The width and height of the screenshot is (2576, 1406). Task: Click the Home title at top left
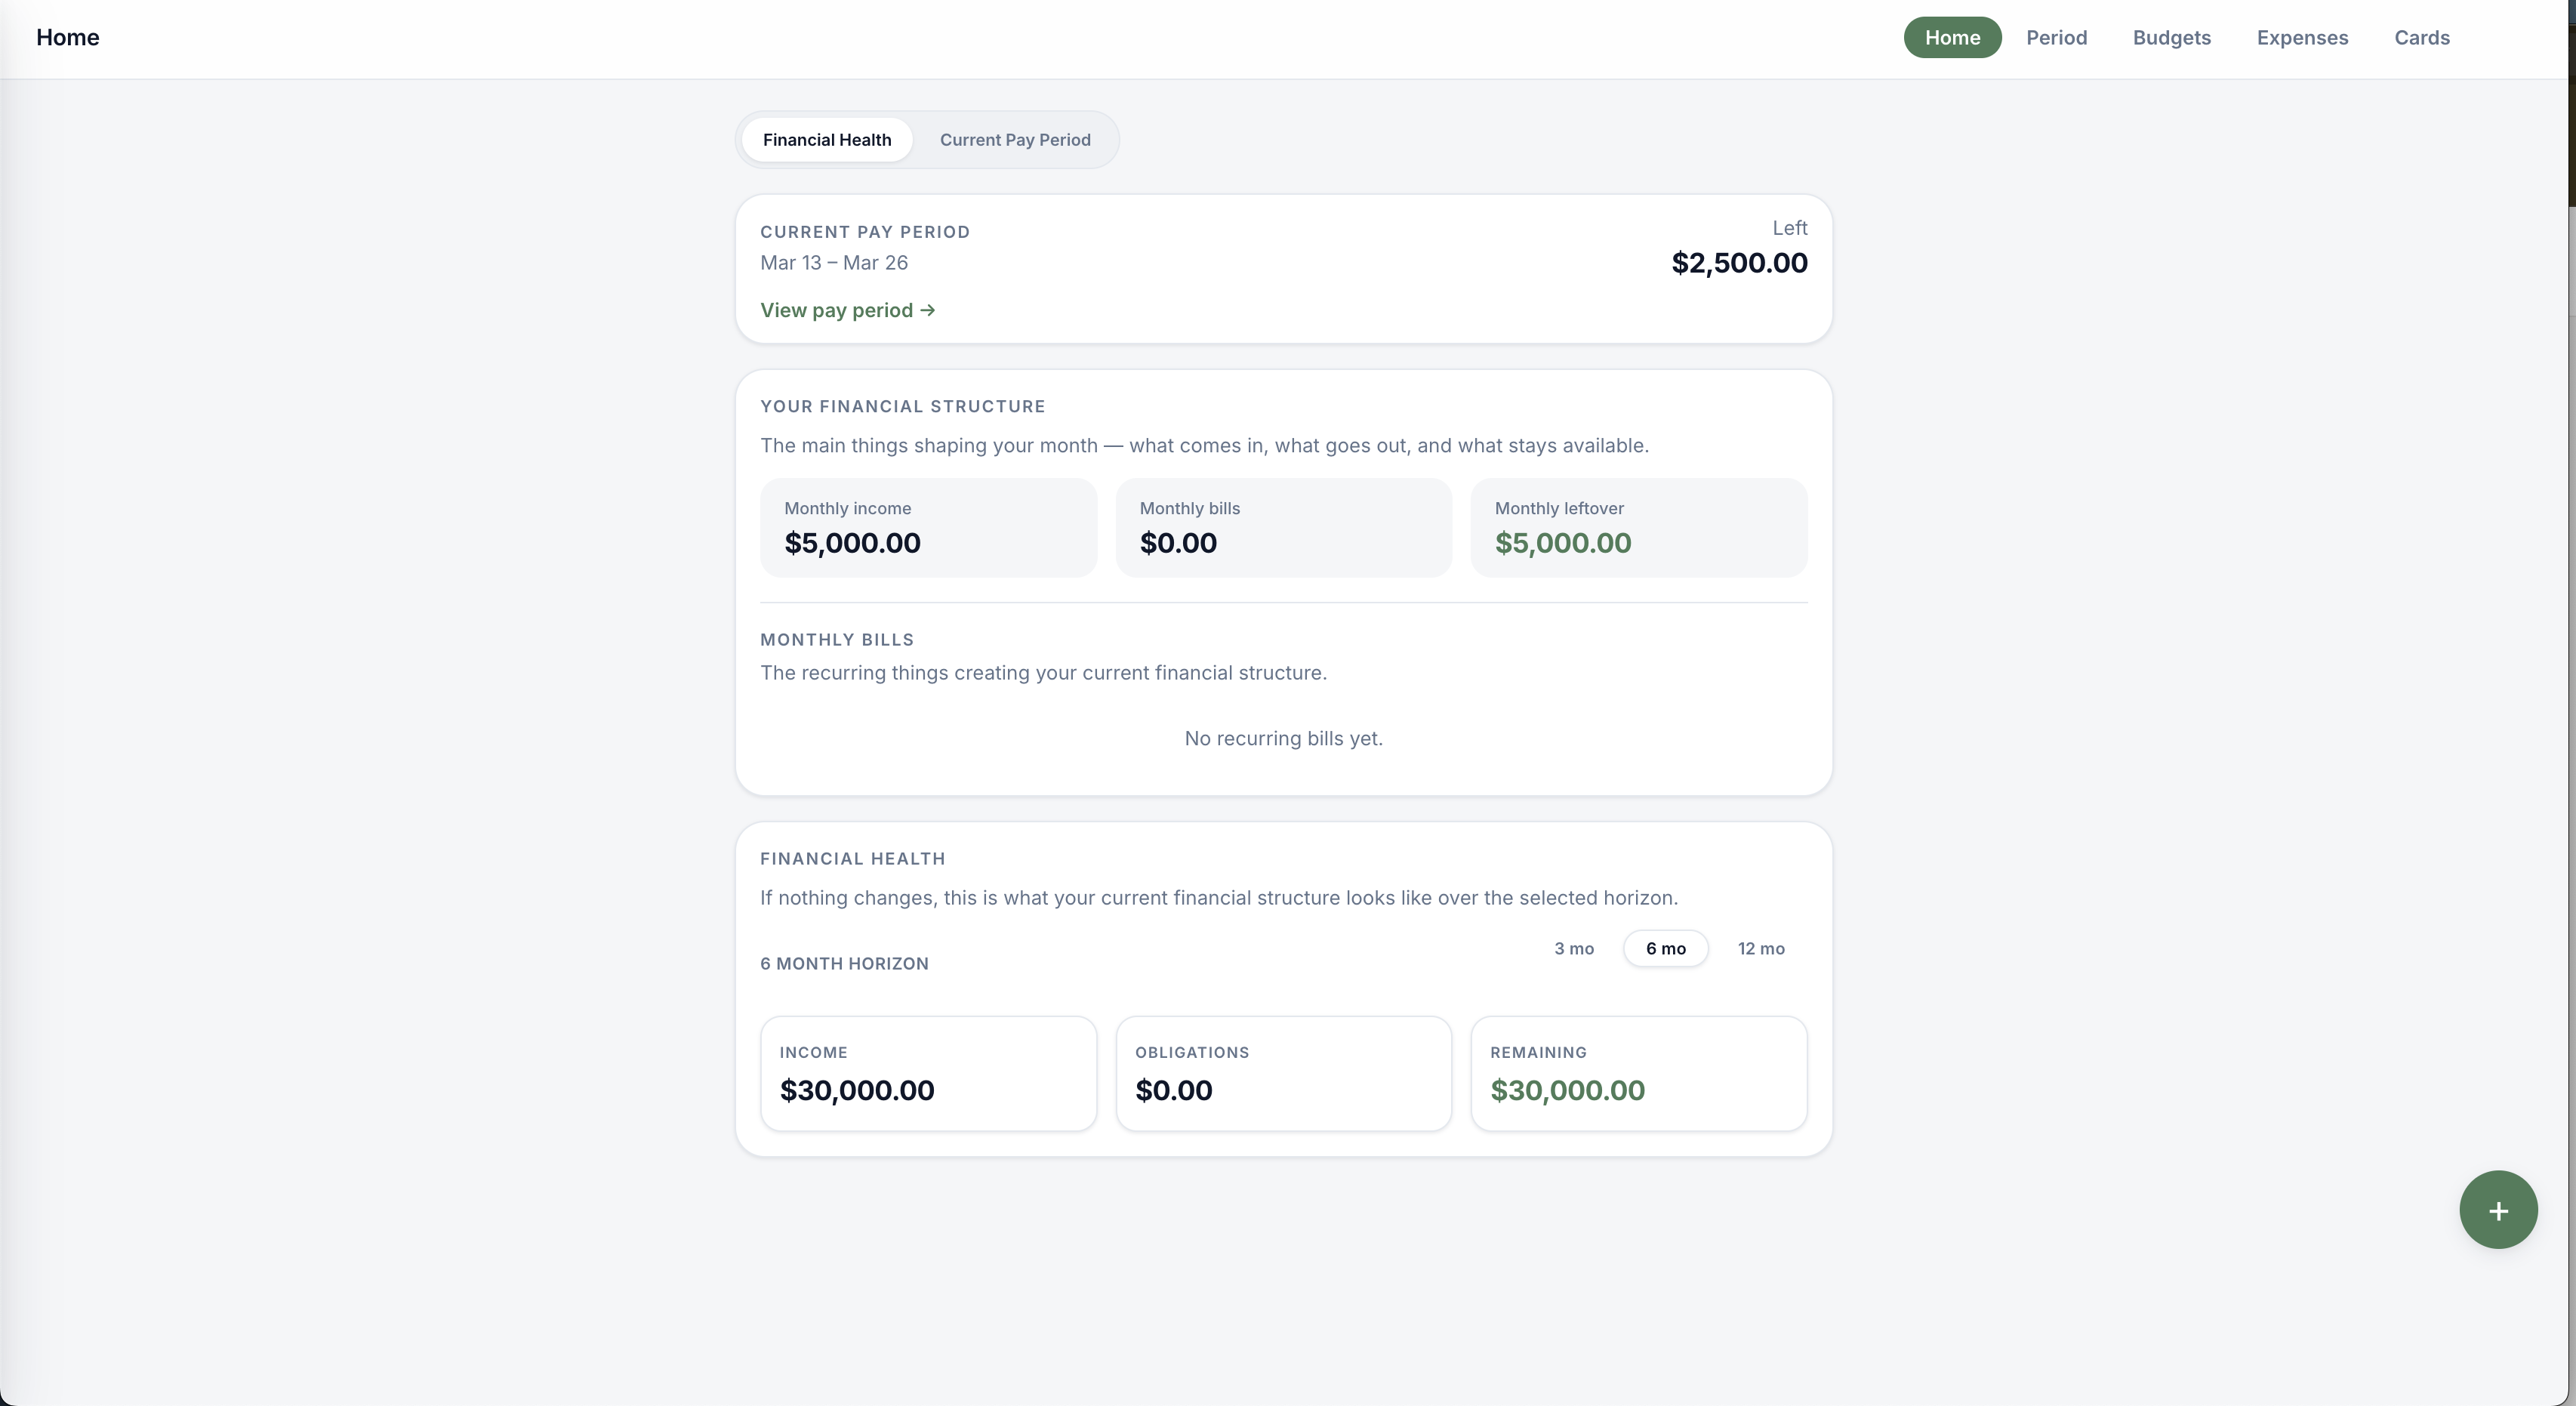coord(68,38)
